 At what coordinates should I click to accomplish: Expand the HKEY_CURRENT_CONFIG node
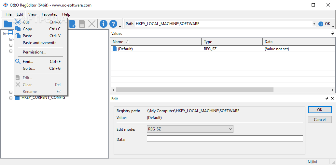click(11, 98)
